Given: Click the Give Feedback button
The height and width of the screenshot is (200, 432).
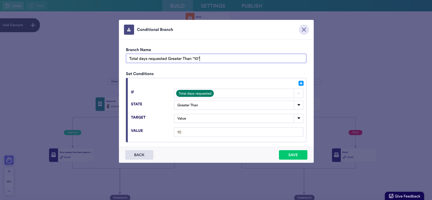Looking at the screenshot, I should pyautogui.click(x=404, y=196).
